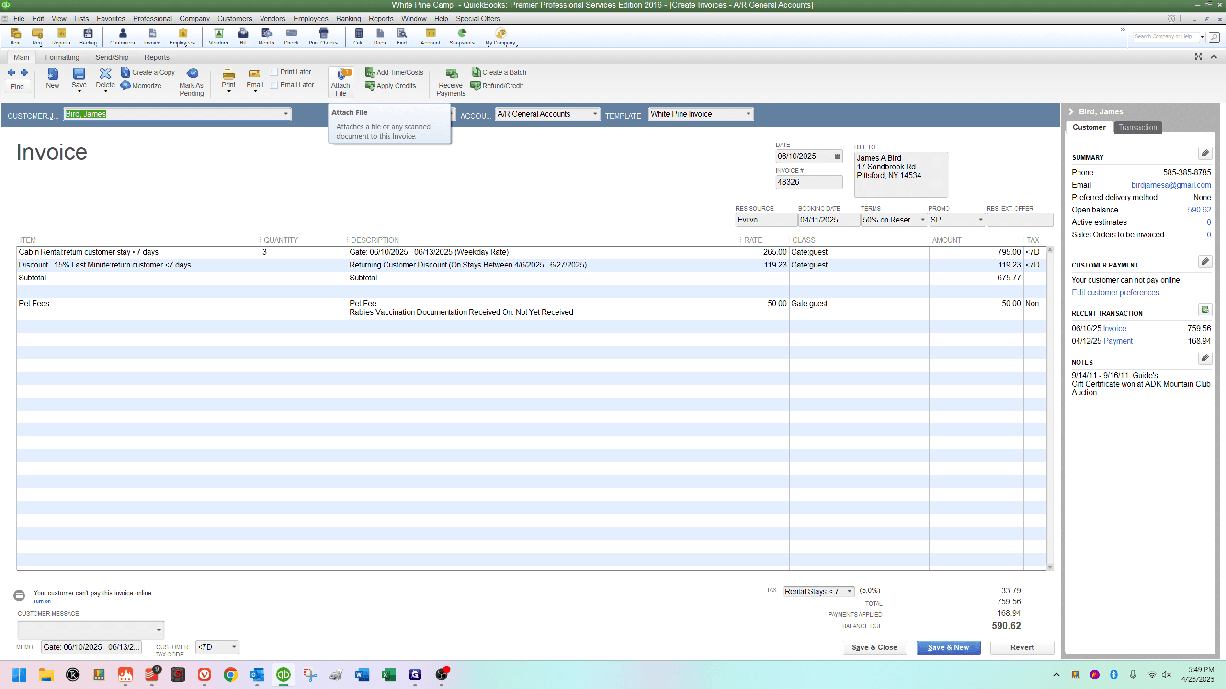Edit the customer Summary pencil icon
This screenshot has height=689, width=1226.
(1205, 154)
